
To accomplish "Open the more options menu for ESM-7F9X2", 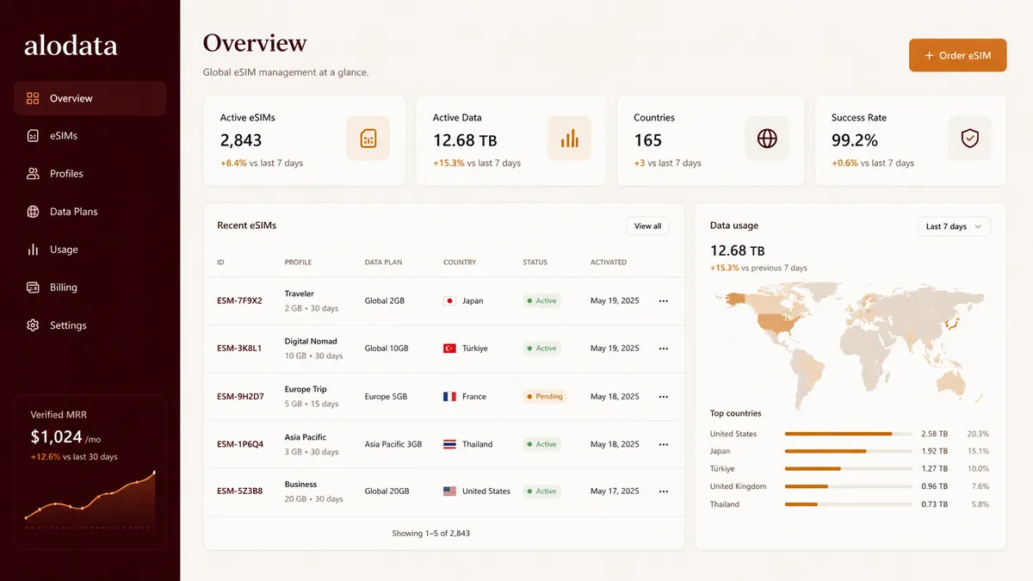I will [664, 301].
